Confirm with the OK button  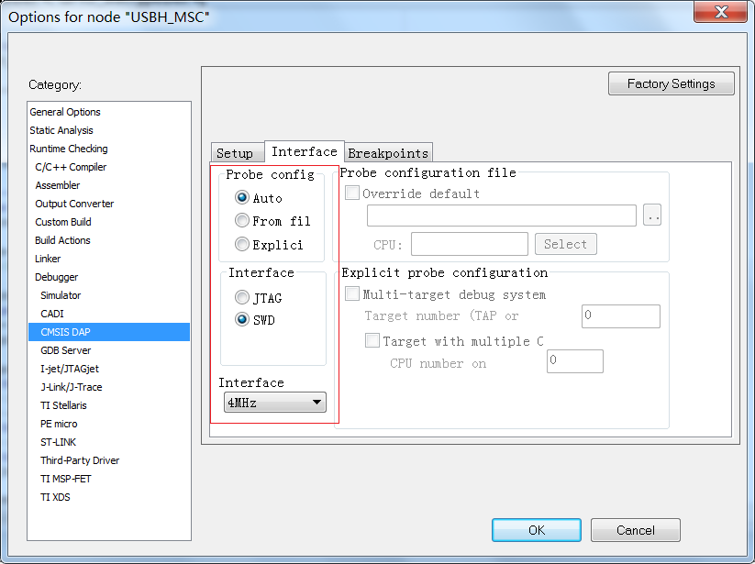tap(537, 530)
